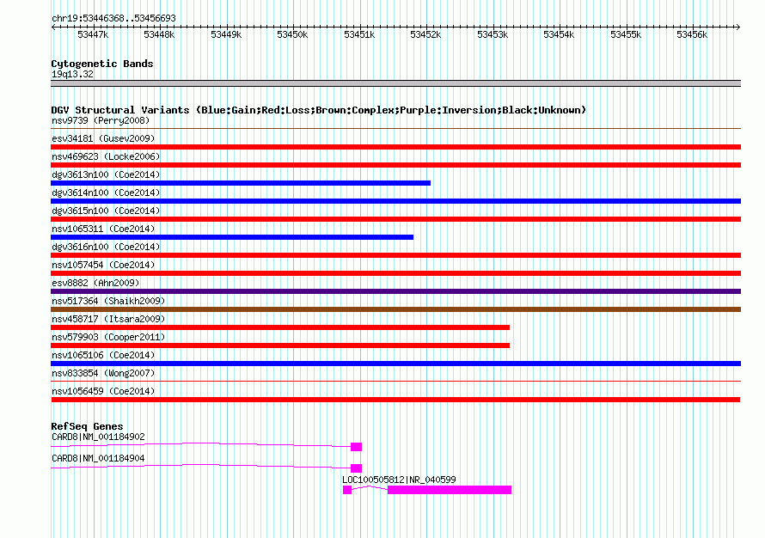Open the esv34181 (Gusev2009) label
This screenshot has height=538, width=765.
click(x=103, y=138)
